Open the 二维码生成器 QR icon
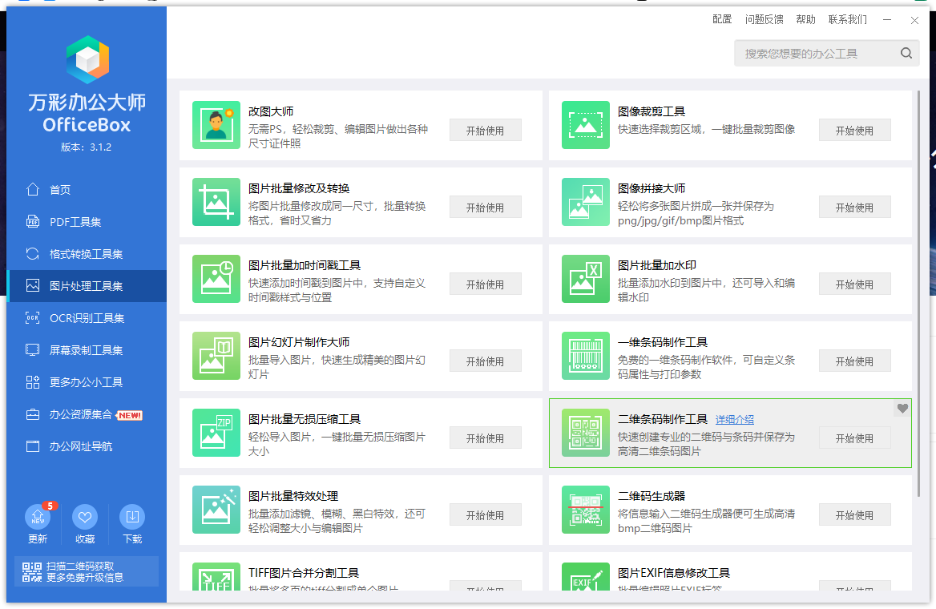Image resolution: width=936 pixels, height=609 pixels. click(586, 510)
